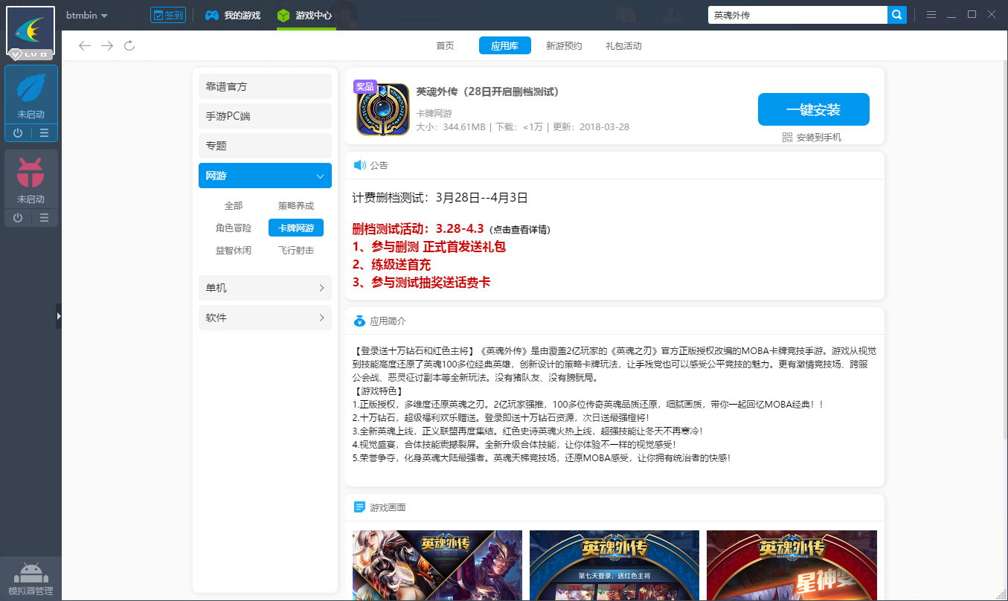Screen dimensions: 1008x601
Task: Click in the search field containing 英魂外传
Action: coord(797,15)
